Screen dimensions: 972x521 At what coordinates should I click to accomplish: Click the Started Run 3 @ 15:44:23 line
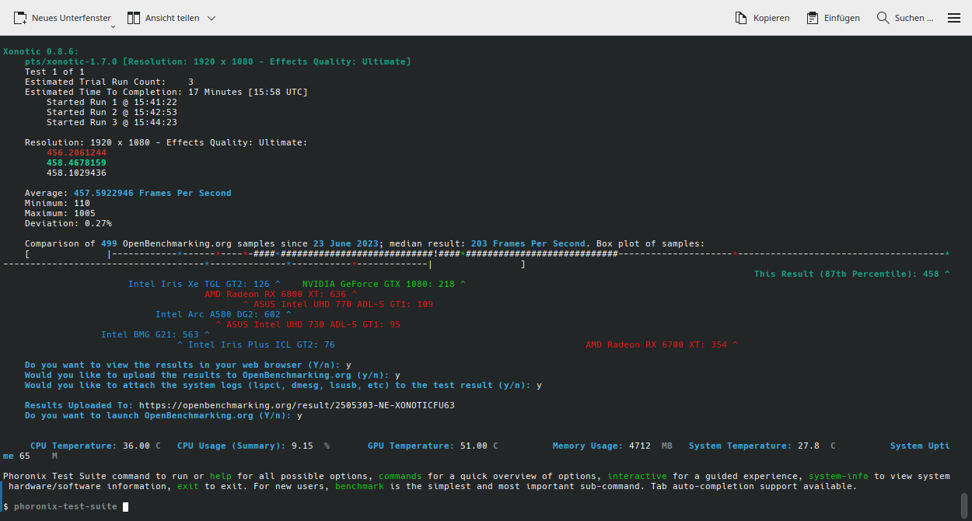coord(112,122)
